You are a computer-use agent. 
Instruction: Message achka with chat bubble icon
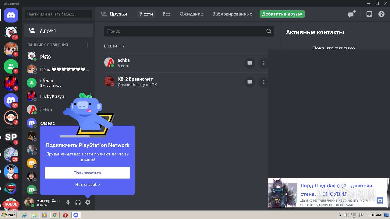[x=250, y=63]
